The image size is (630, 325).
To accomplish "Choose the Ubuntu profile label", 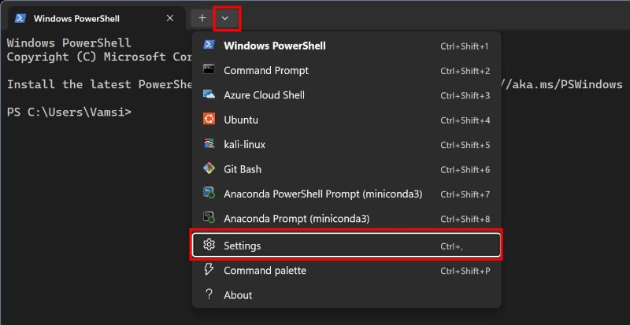I will coord(241,120).
